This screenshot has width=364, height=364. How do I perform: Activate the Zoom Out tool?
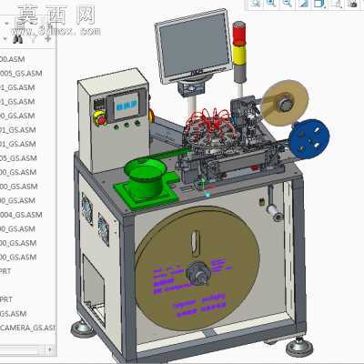(287, 4)
